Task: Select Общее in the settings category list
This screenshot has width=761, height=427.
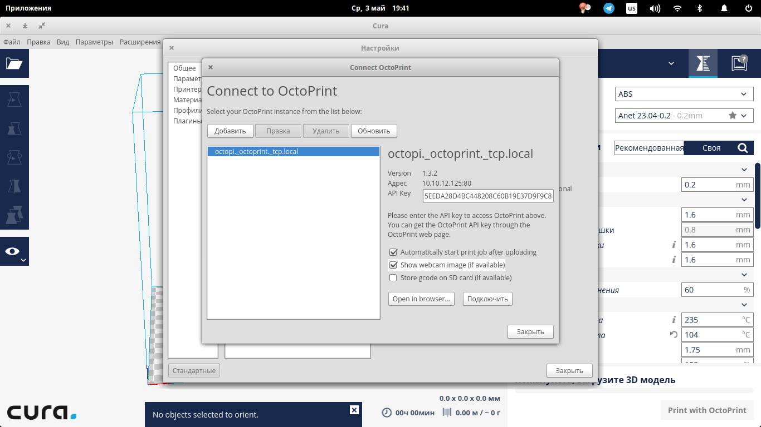Action: [184, 68]
